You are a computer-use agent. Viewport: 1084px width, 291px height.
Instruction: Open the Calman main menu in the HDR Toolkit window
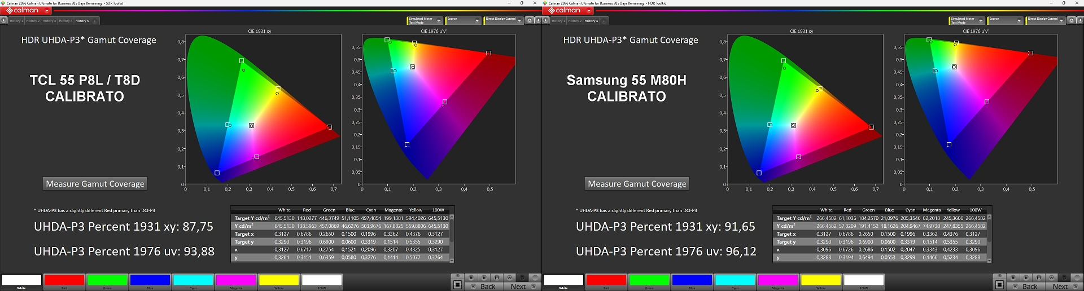coord(568,10)
